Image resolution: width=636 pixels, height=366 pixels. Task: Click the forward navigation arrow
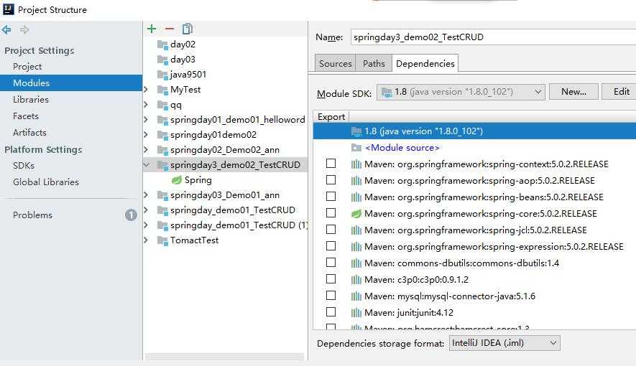click(x=24, y=29)
